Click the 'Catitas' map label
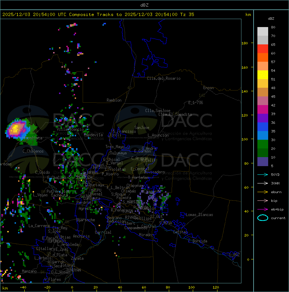289x292 pixels. pyautogui.click(x=180, y=232)
